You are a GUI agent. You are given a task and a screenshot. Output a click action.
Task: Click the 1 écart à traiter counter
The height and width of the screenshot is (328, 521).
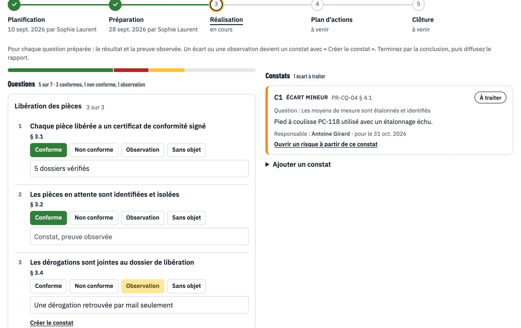pos(309,76)
